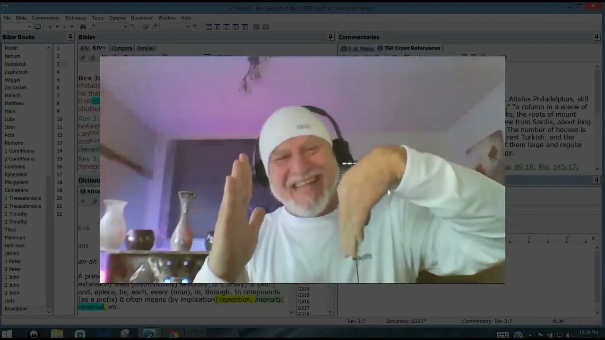This screenshot has height=340, width=605.
Task: Pin the Bibles panel
Action: 330,37
